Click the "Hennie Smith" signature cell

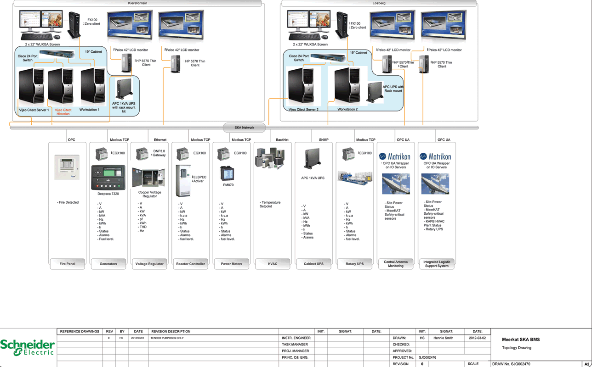point(446,338)
